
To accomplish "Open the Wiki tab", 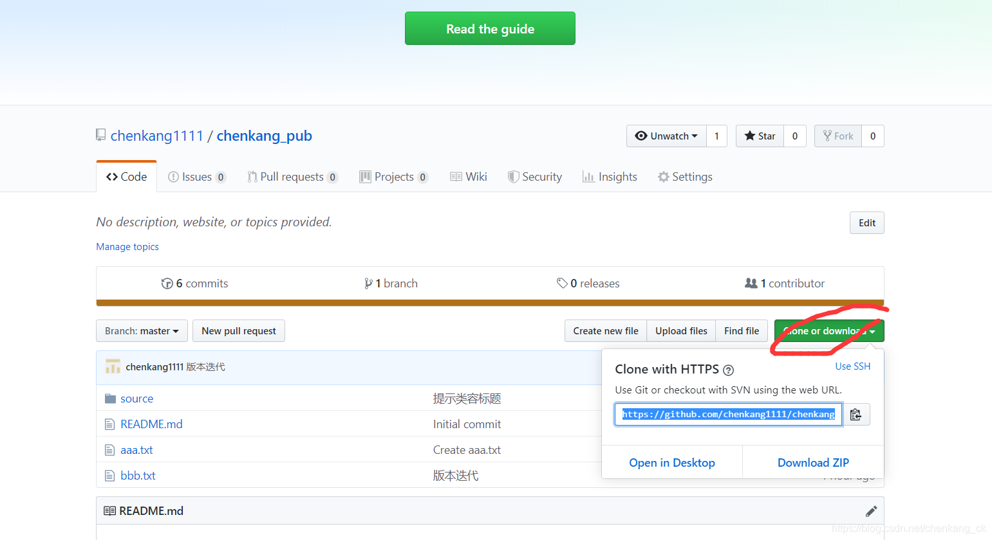I will click(x=468, y=177).
